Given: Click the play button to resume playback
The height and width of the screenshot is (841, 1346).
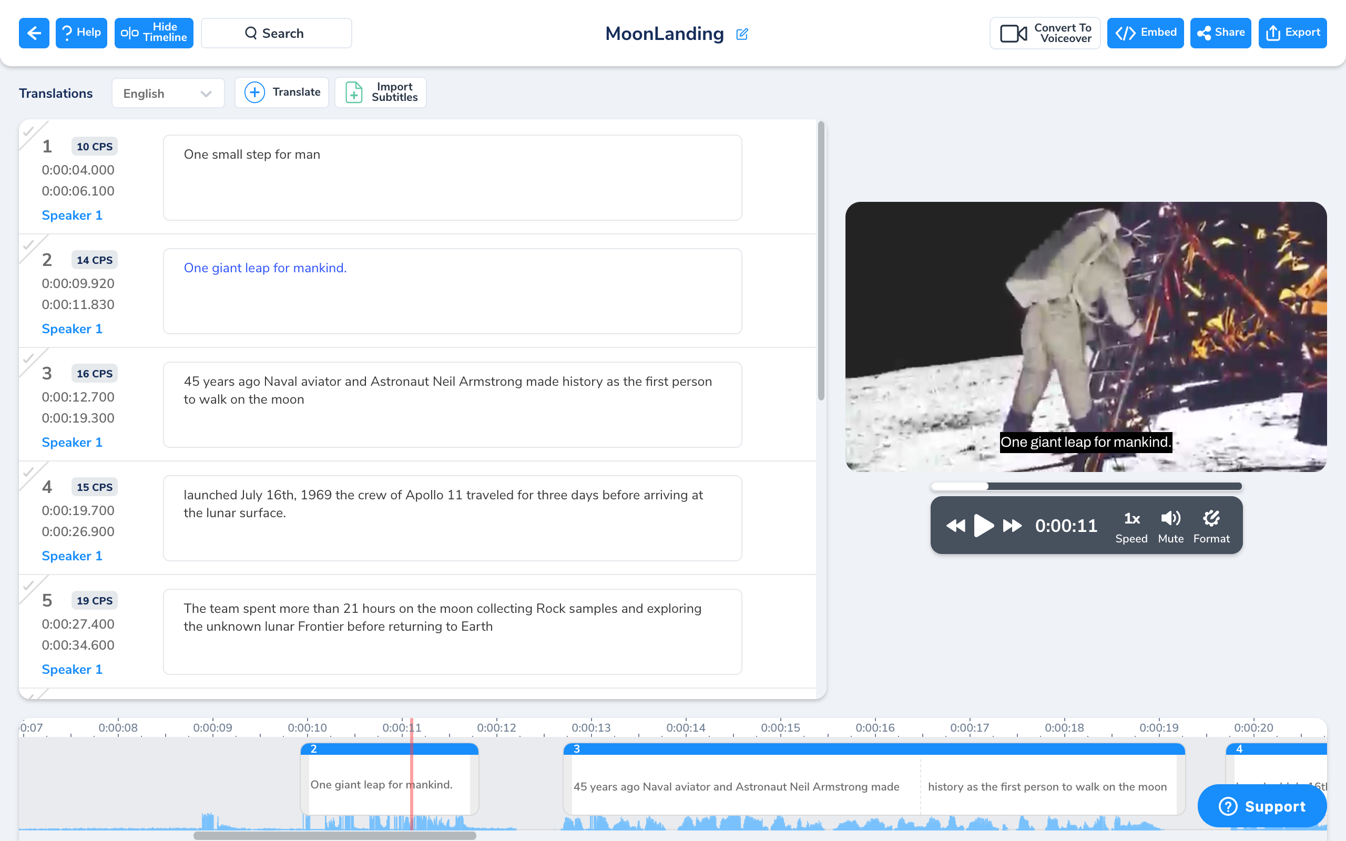Looking at the screenshot, I should (x=983, y=524).
